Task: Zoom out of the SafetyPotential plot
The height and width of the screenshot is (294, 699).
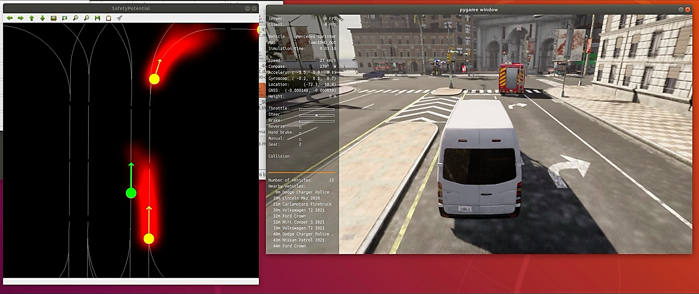Action: click(x=87, y=18)
